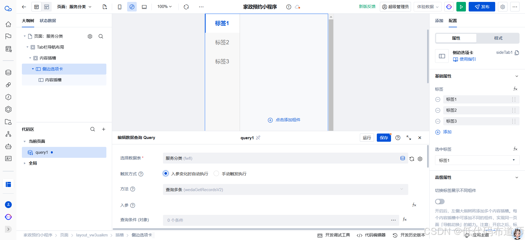Search the outline tree
Viewport: 525px width, 240px height.
(101, 36)
